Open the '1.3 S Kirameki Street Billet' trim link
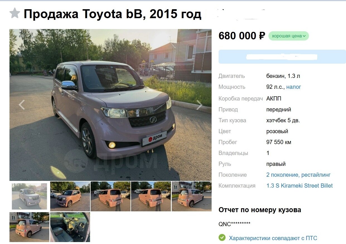The width and height of the screenshot is (346, 244). [x=299, y=186]
